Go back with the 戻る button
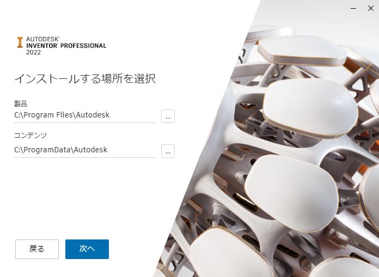 [x=37, y=249]
